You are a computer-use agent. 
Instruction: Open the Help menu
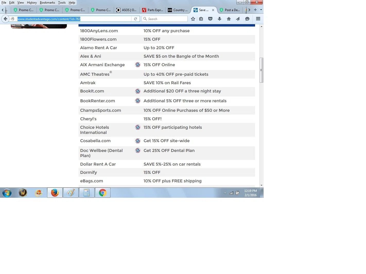tap(72, 3)
